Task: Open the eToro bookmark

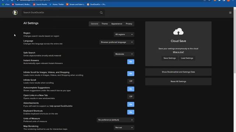Action: pyautogui.click(x=6, y=4)
